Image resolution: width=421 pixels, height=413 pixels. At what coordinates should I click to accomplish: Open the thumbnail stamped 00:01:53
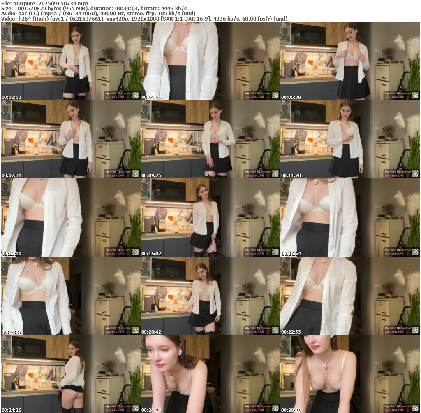tap(70, 61)
